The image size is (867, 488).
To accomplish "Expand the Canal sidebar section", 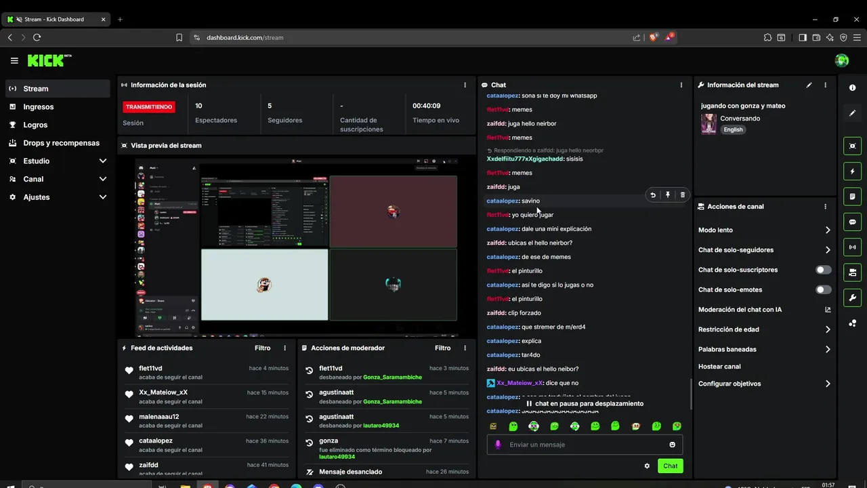I will [103, 179].
